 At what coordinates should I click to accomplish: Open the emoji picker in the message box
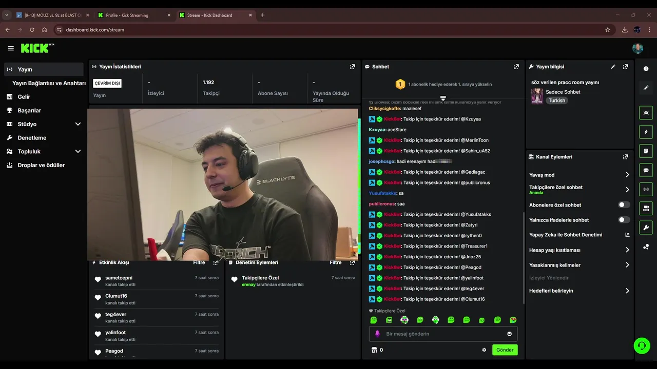510,334
